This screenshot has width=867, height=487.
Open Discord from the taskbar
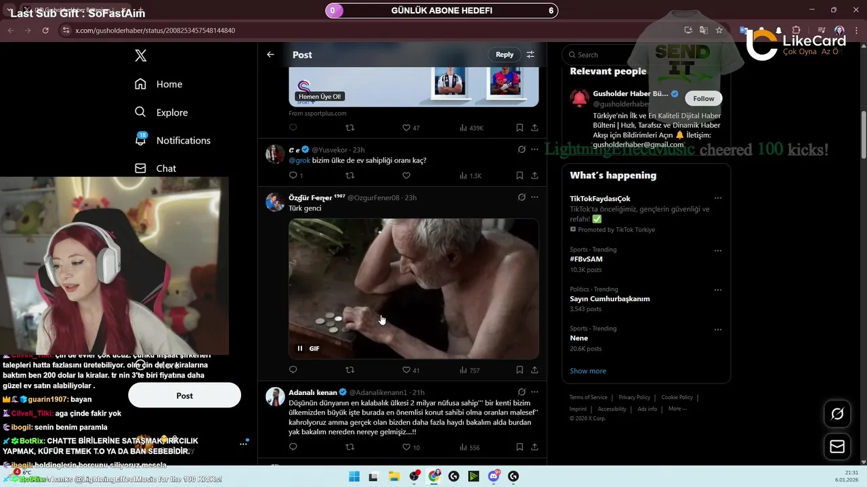click(494, 476)
